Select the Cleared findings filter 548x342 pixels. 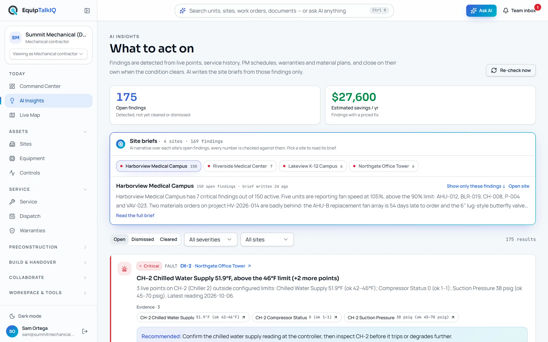tap(168, 239)
